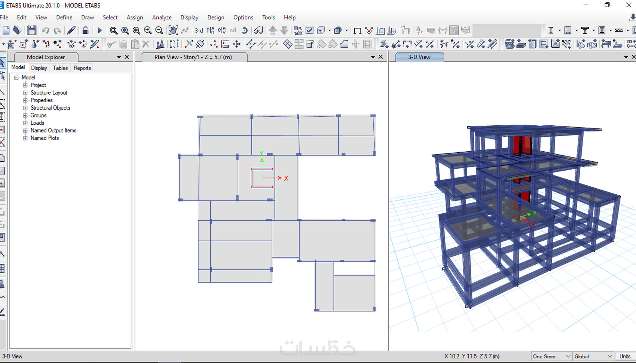Image resolution: width=636 pixels, height=363 pixels.
Task: Click the New Model icon
Action: point(6,30)
